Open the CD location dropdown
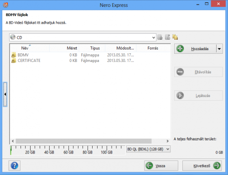Viewport: 228px width, 175px height. [x=154, y=37]
